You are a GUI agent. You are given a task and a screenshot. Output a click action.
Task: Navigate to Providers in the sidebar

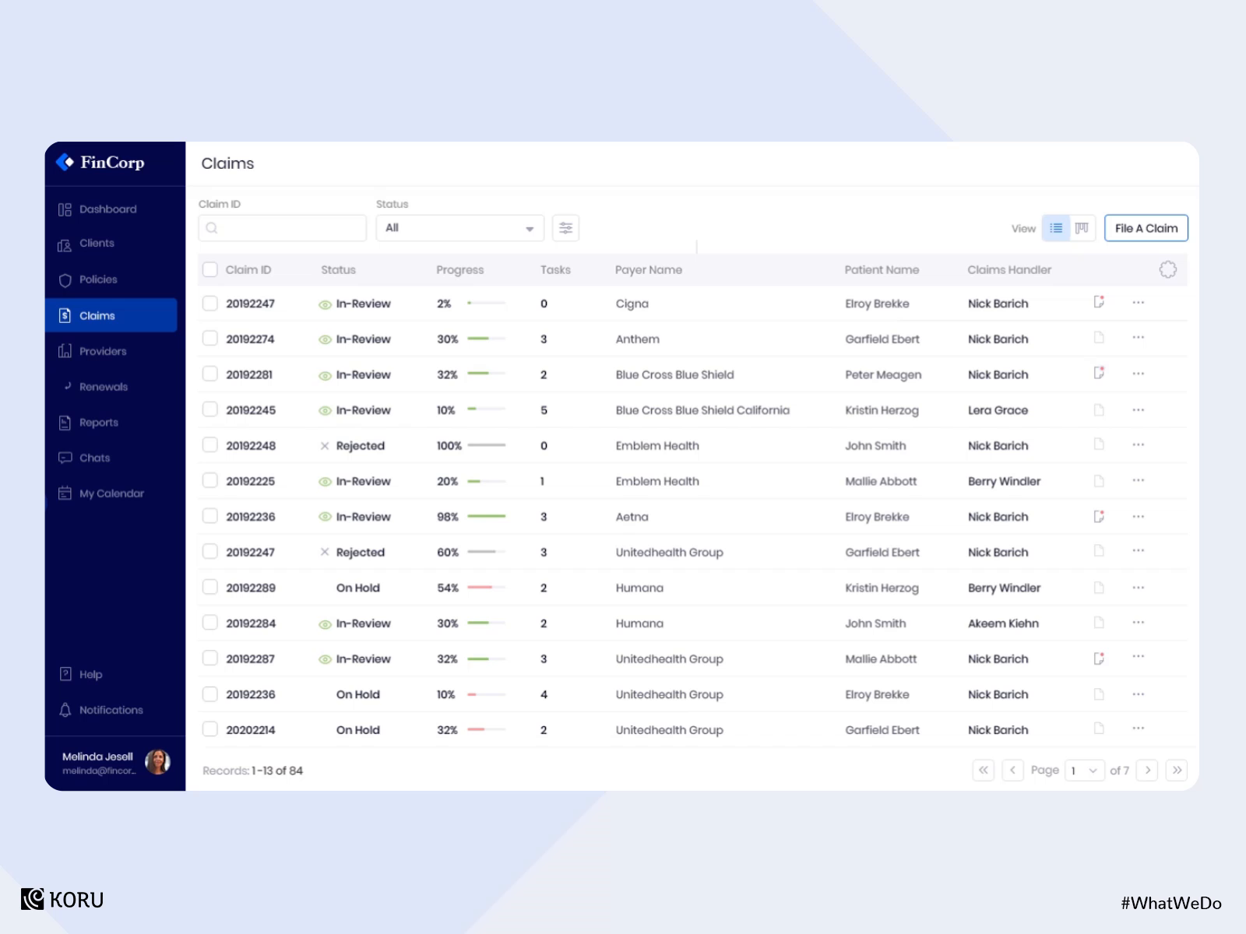(x=103, y=351)
